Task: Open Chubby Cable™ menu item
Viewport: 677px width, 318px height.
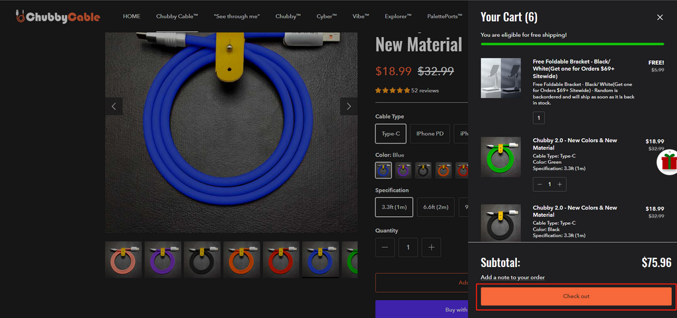Action: 177,17
